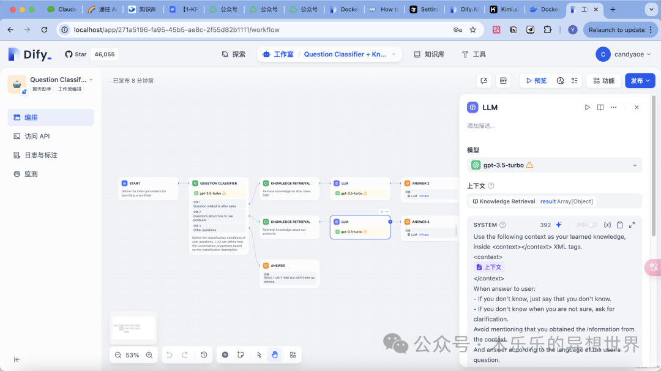This screenshot has width=661, height=371.
Task: Open the API access sidebar item
Action: pyautogui.click(x=51, y=136)
